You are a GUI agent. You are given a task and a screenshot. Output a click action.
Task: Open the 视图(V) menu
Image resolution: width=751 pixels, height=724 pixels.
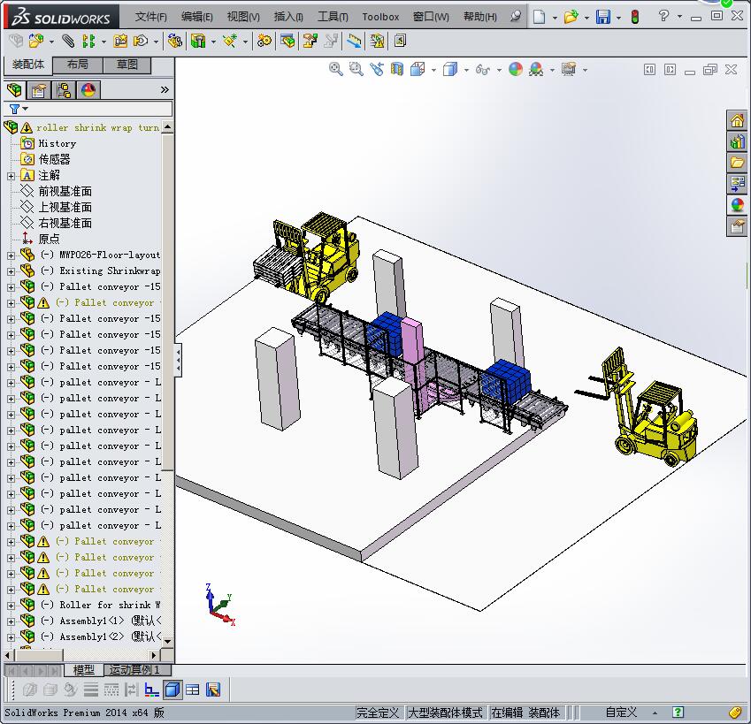243,17
